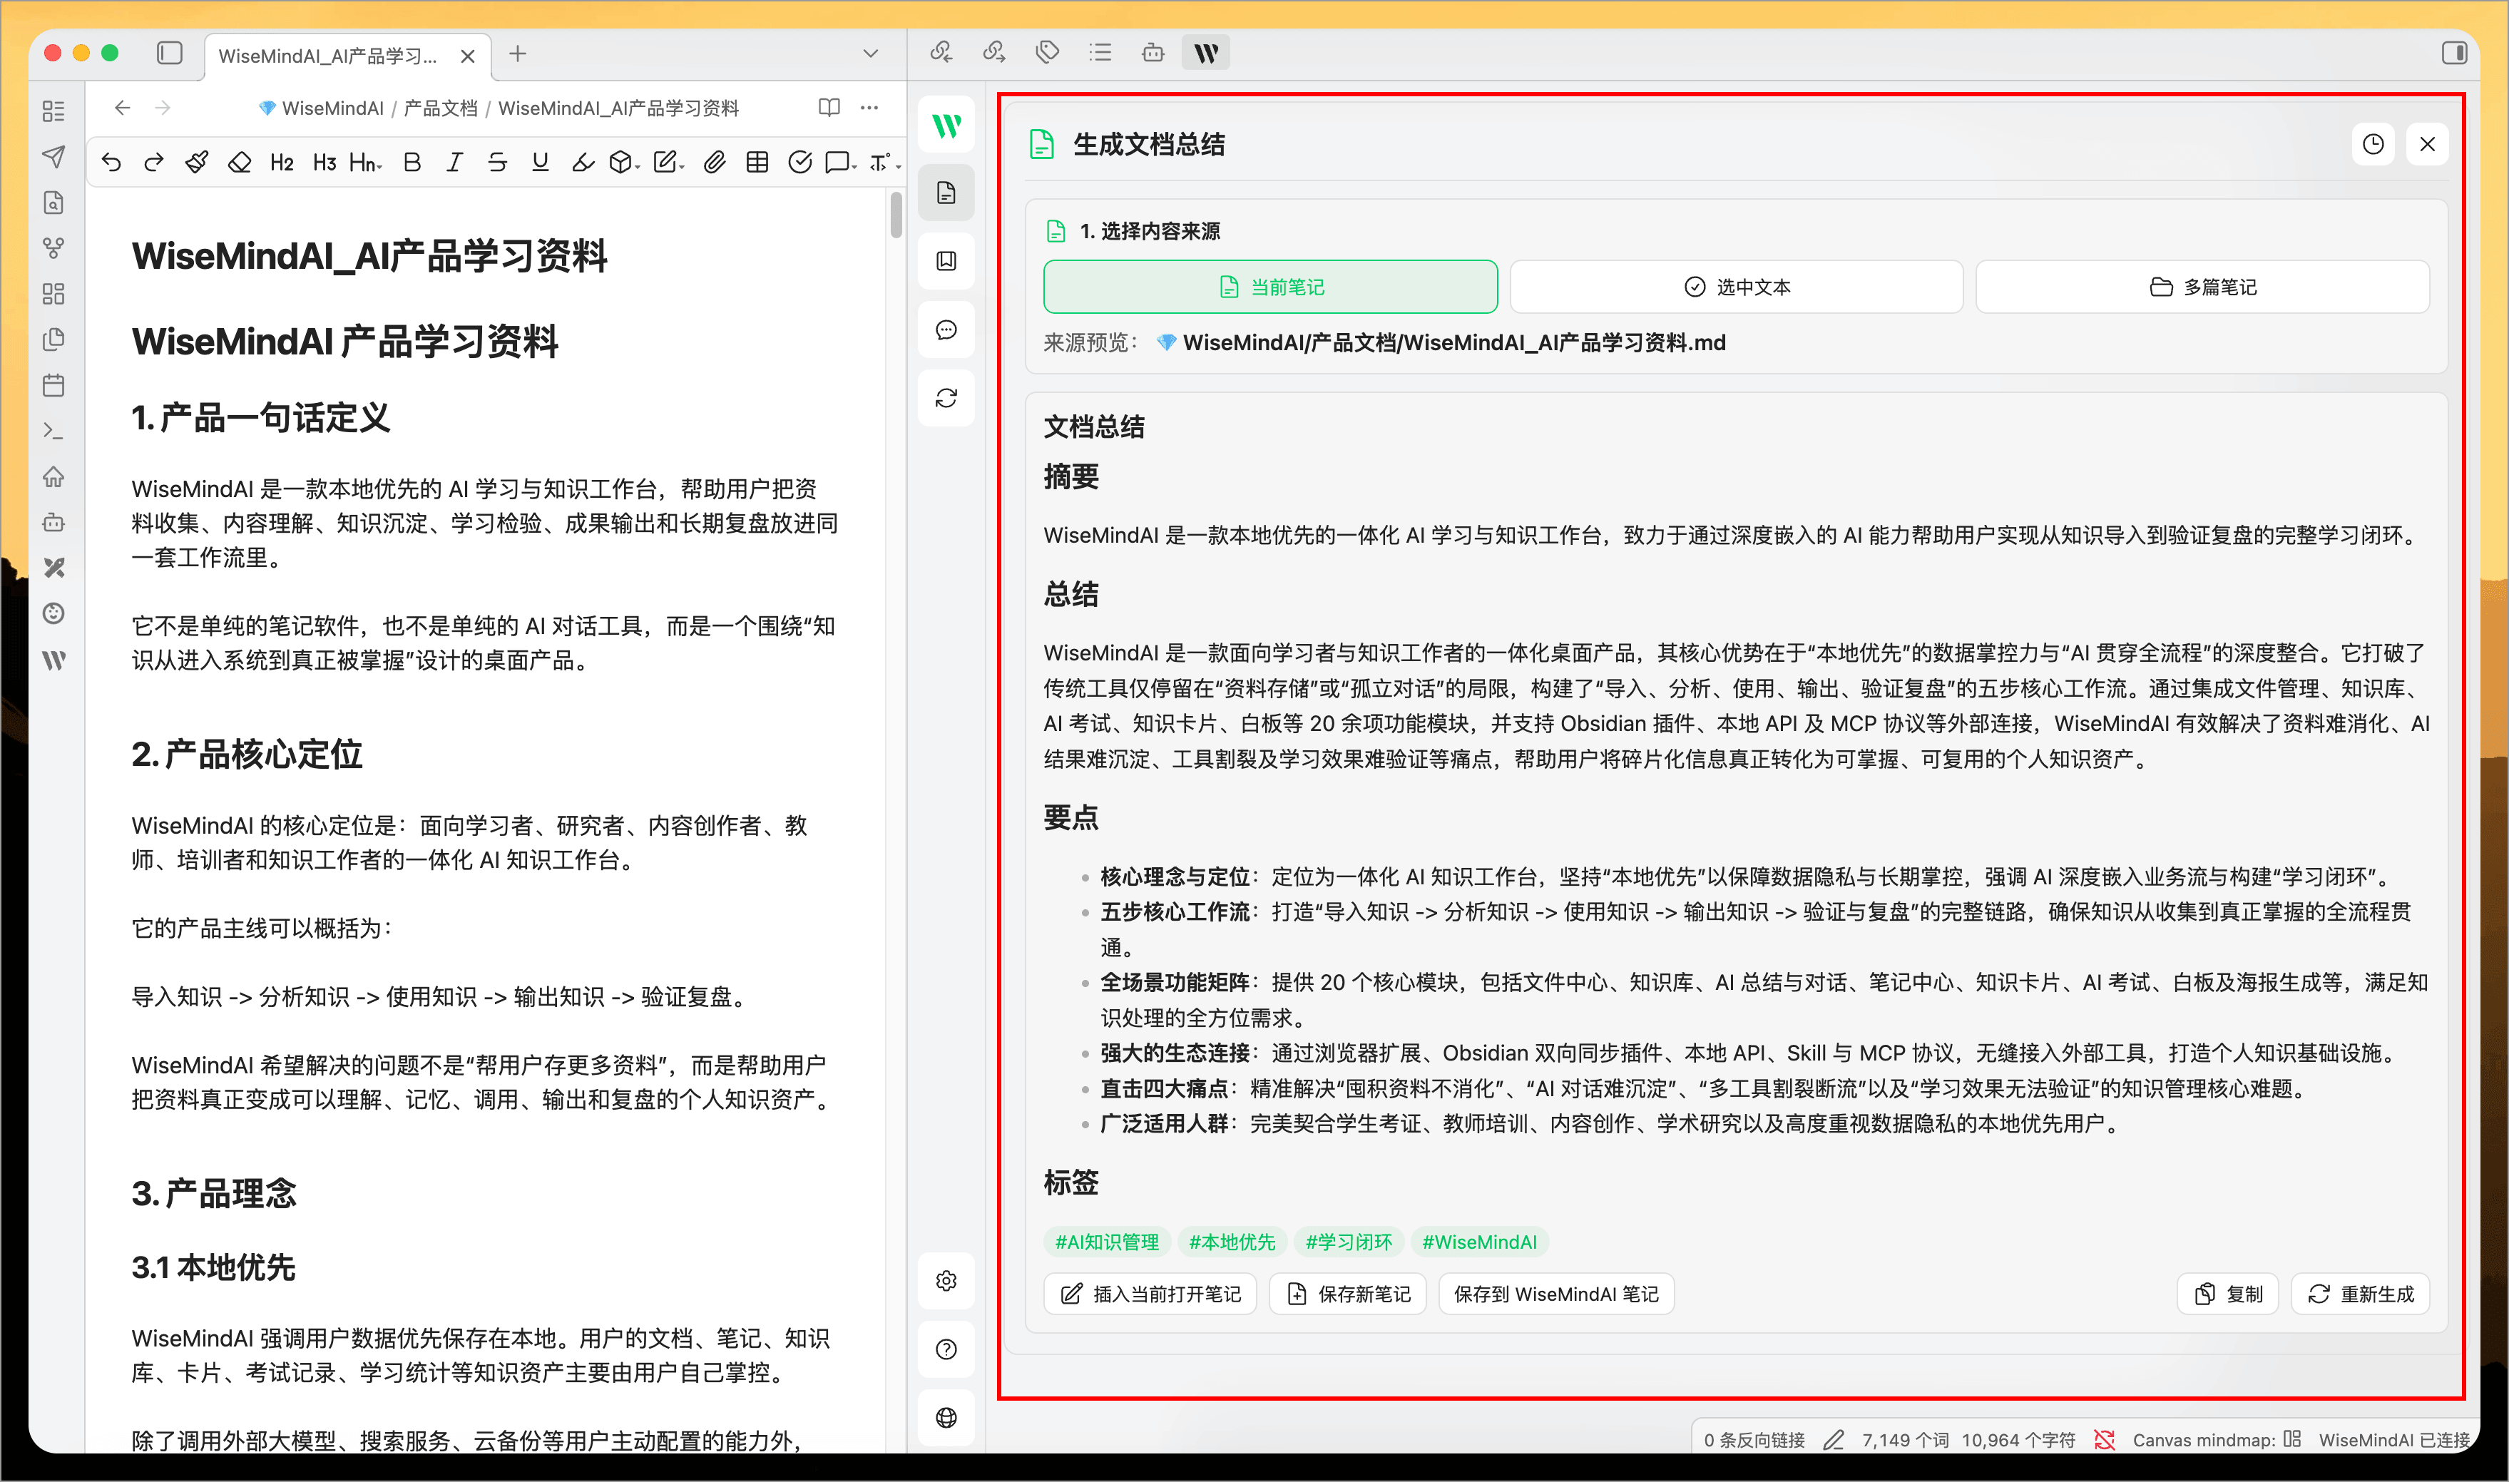This screenshot has height=1482, width=2509.
Task: Copy the summary with 复制 button
Action: click(2229, 1294)
